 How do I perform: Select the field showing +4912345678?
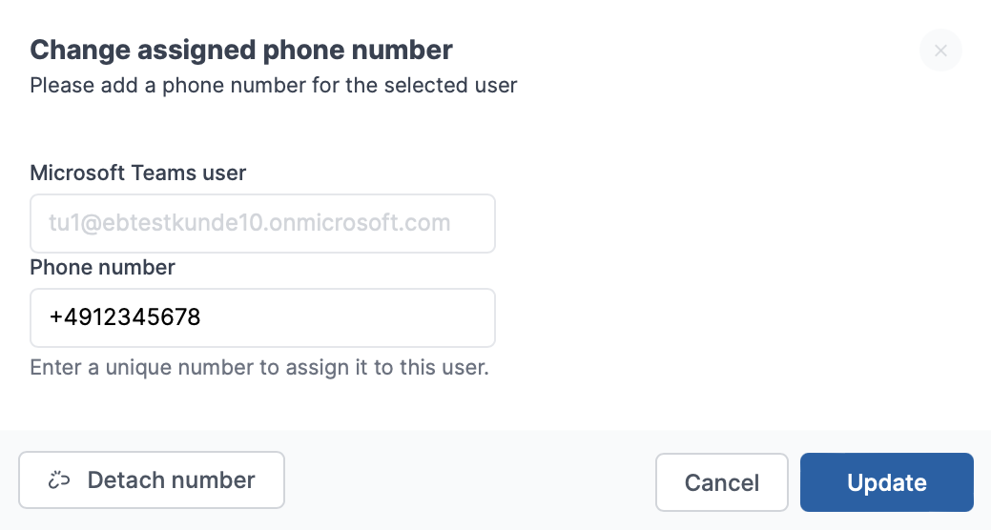pyautogui.click(x=263, y=317)
